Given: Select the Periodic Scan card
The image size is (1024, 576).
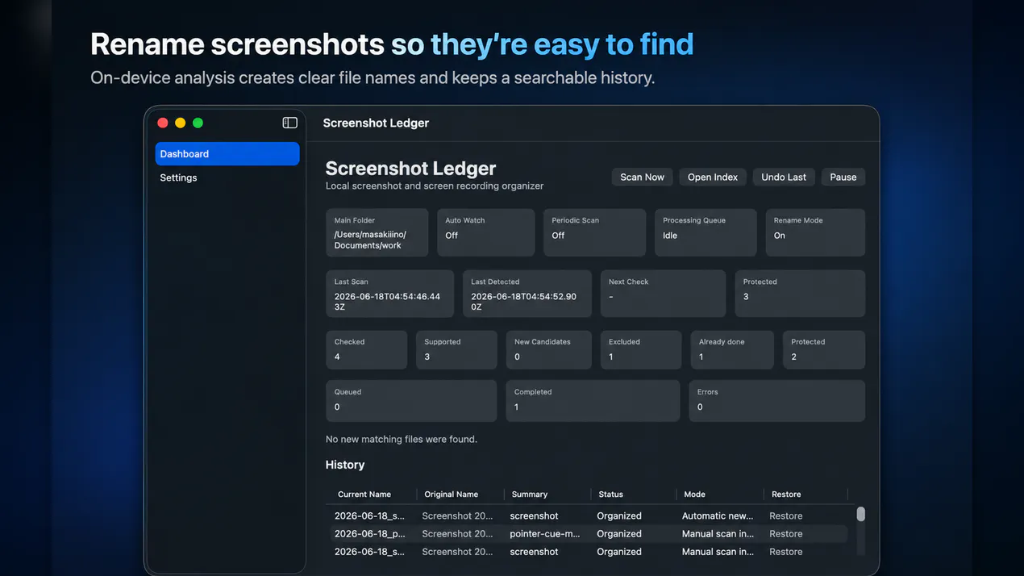Looking at the screenshot, I should pyautogui.click(x=595, y=233).
